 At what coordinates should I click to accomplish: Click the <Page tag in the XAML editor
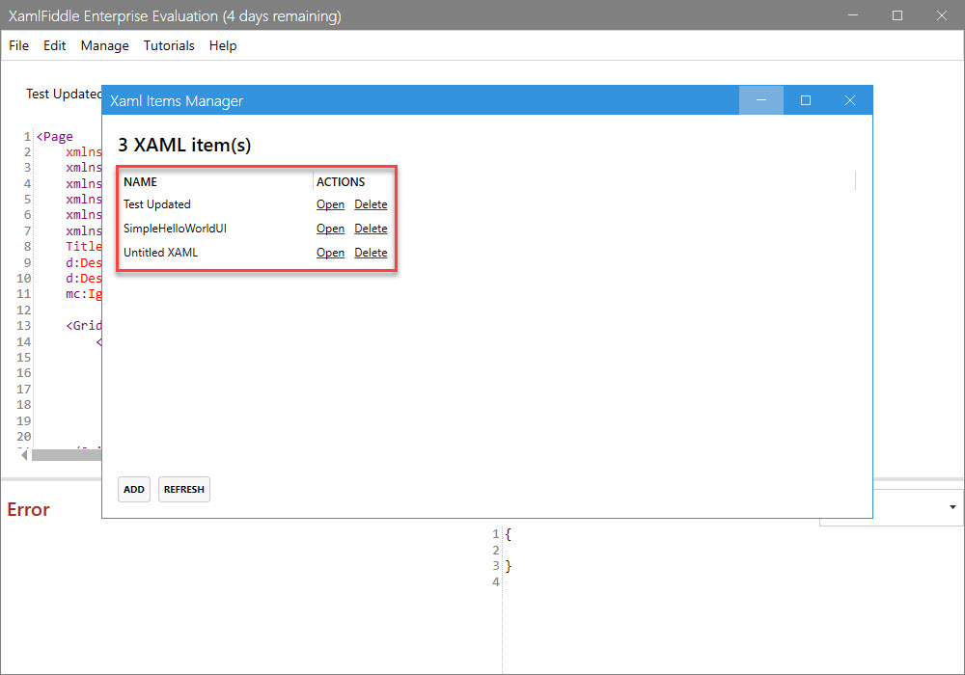click(x=55, y=137)
